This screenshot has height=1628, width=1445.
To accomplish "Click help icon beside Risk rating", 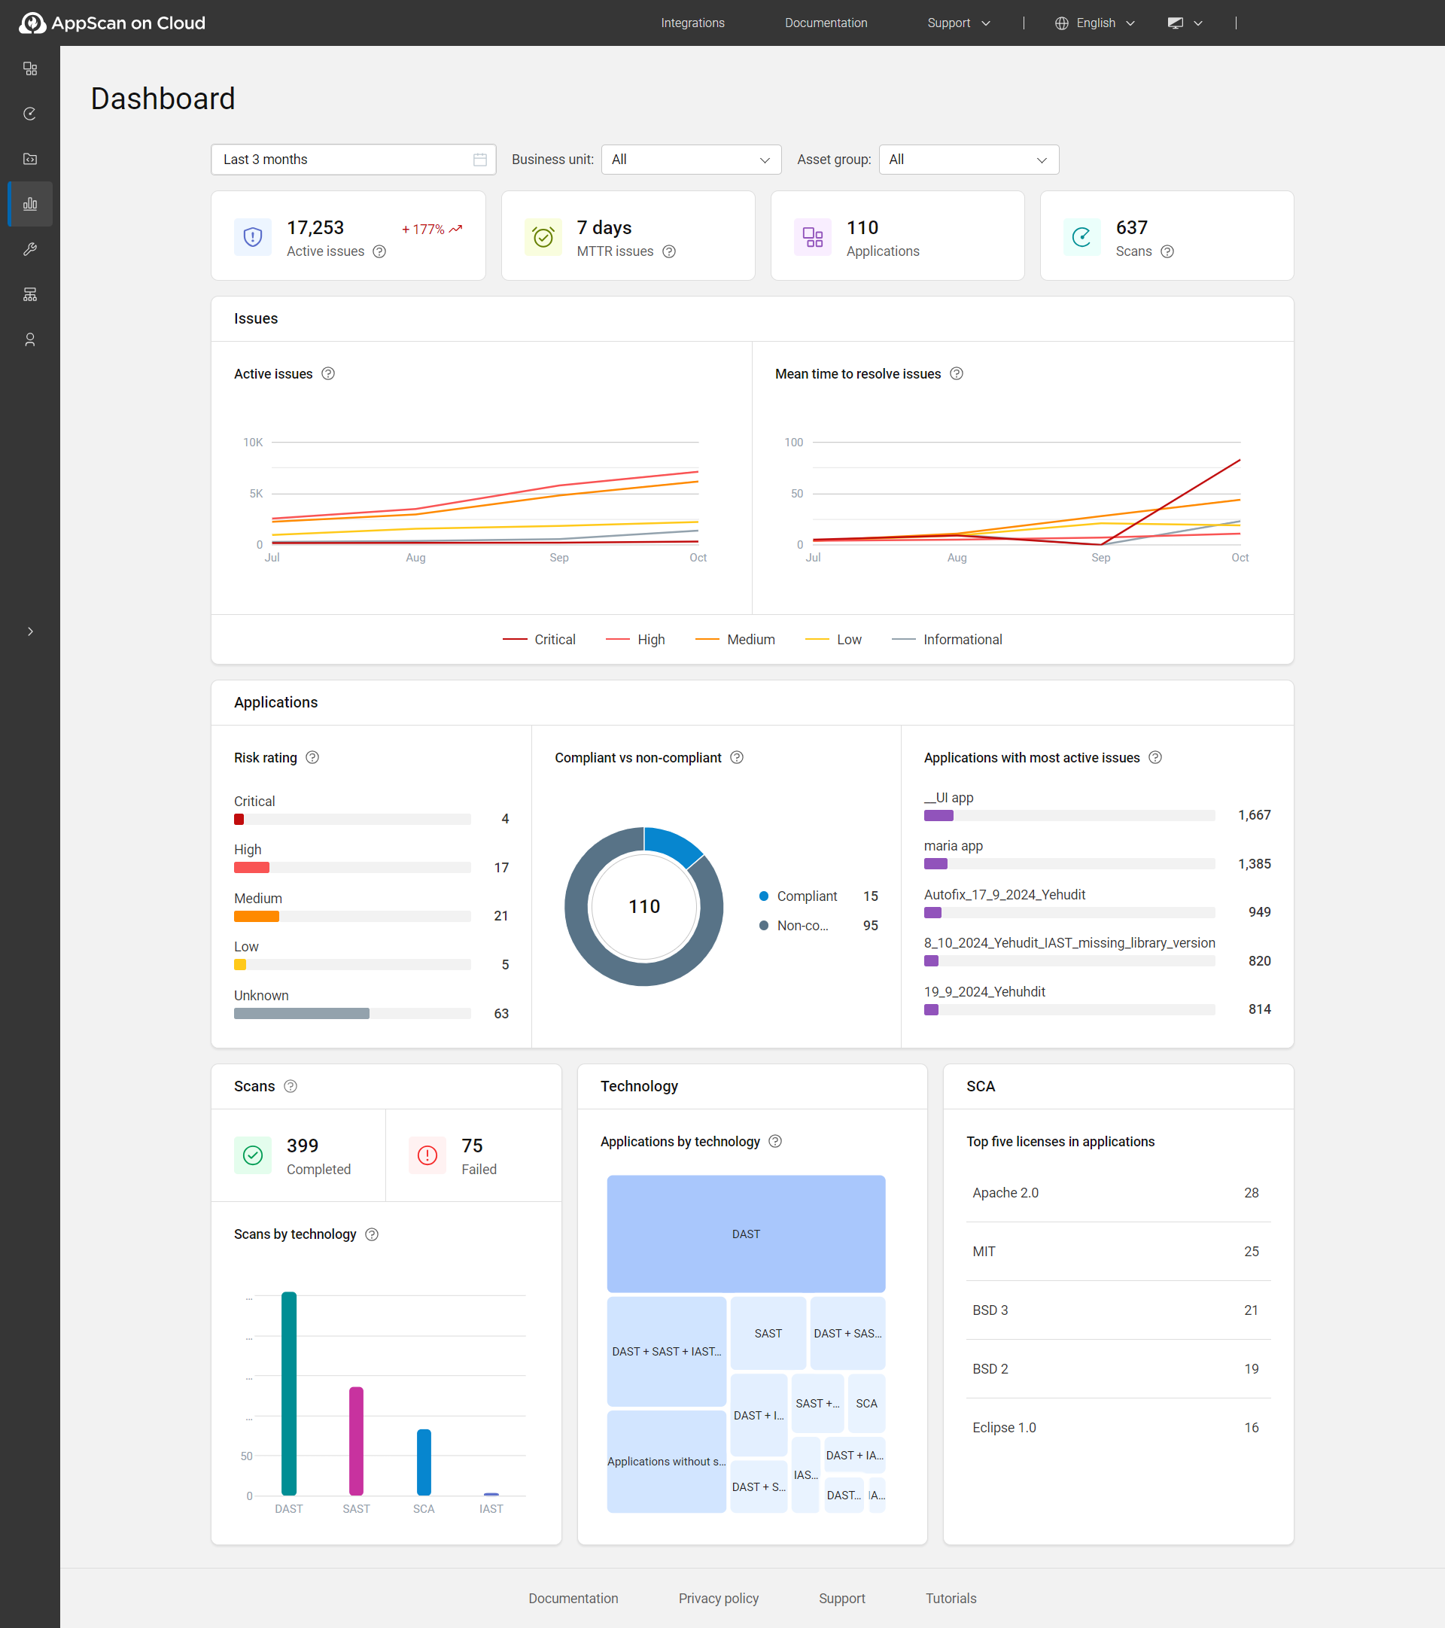I will [x=312, y=757].
